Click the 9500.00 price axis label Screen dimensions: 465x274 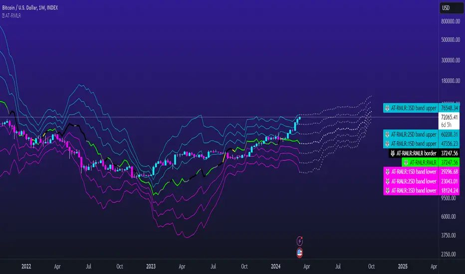pos(449,198)
